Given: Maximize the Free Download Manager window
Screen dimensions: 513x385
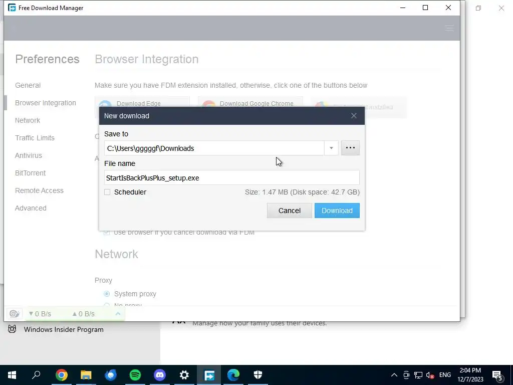Looking at the screenshot, I should [425, 8].
